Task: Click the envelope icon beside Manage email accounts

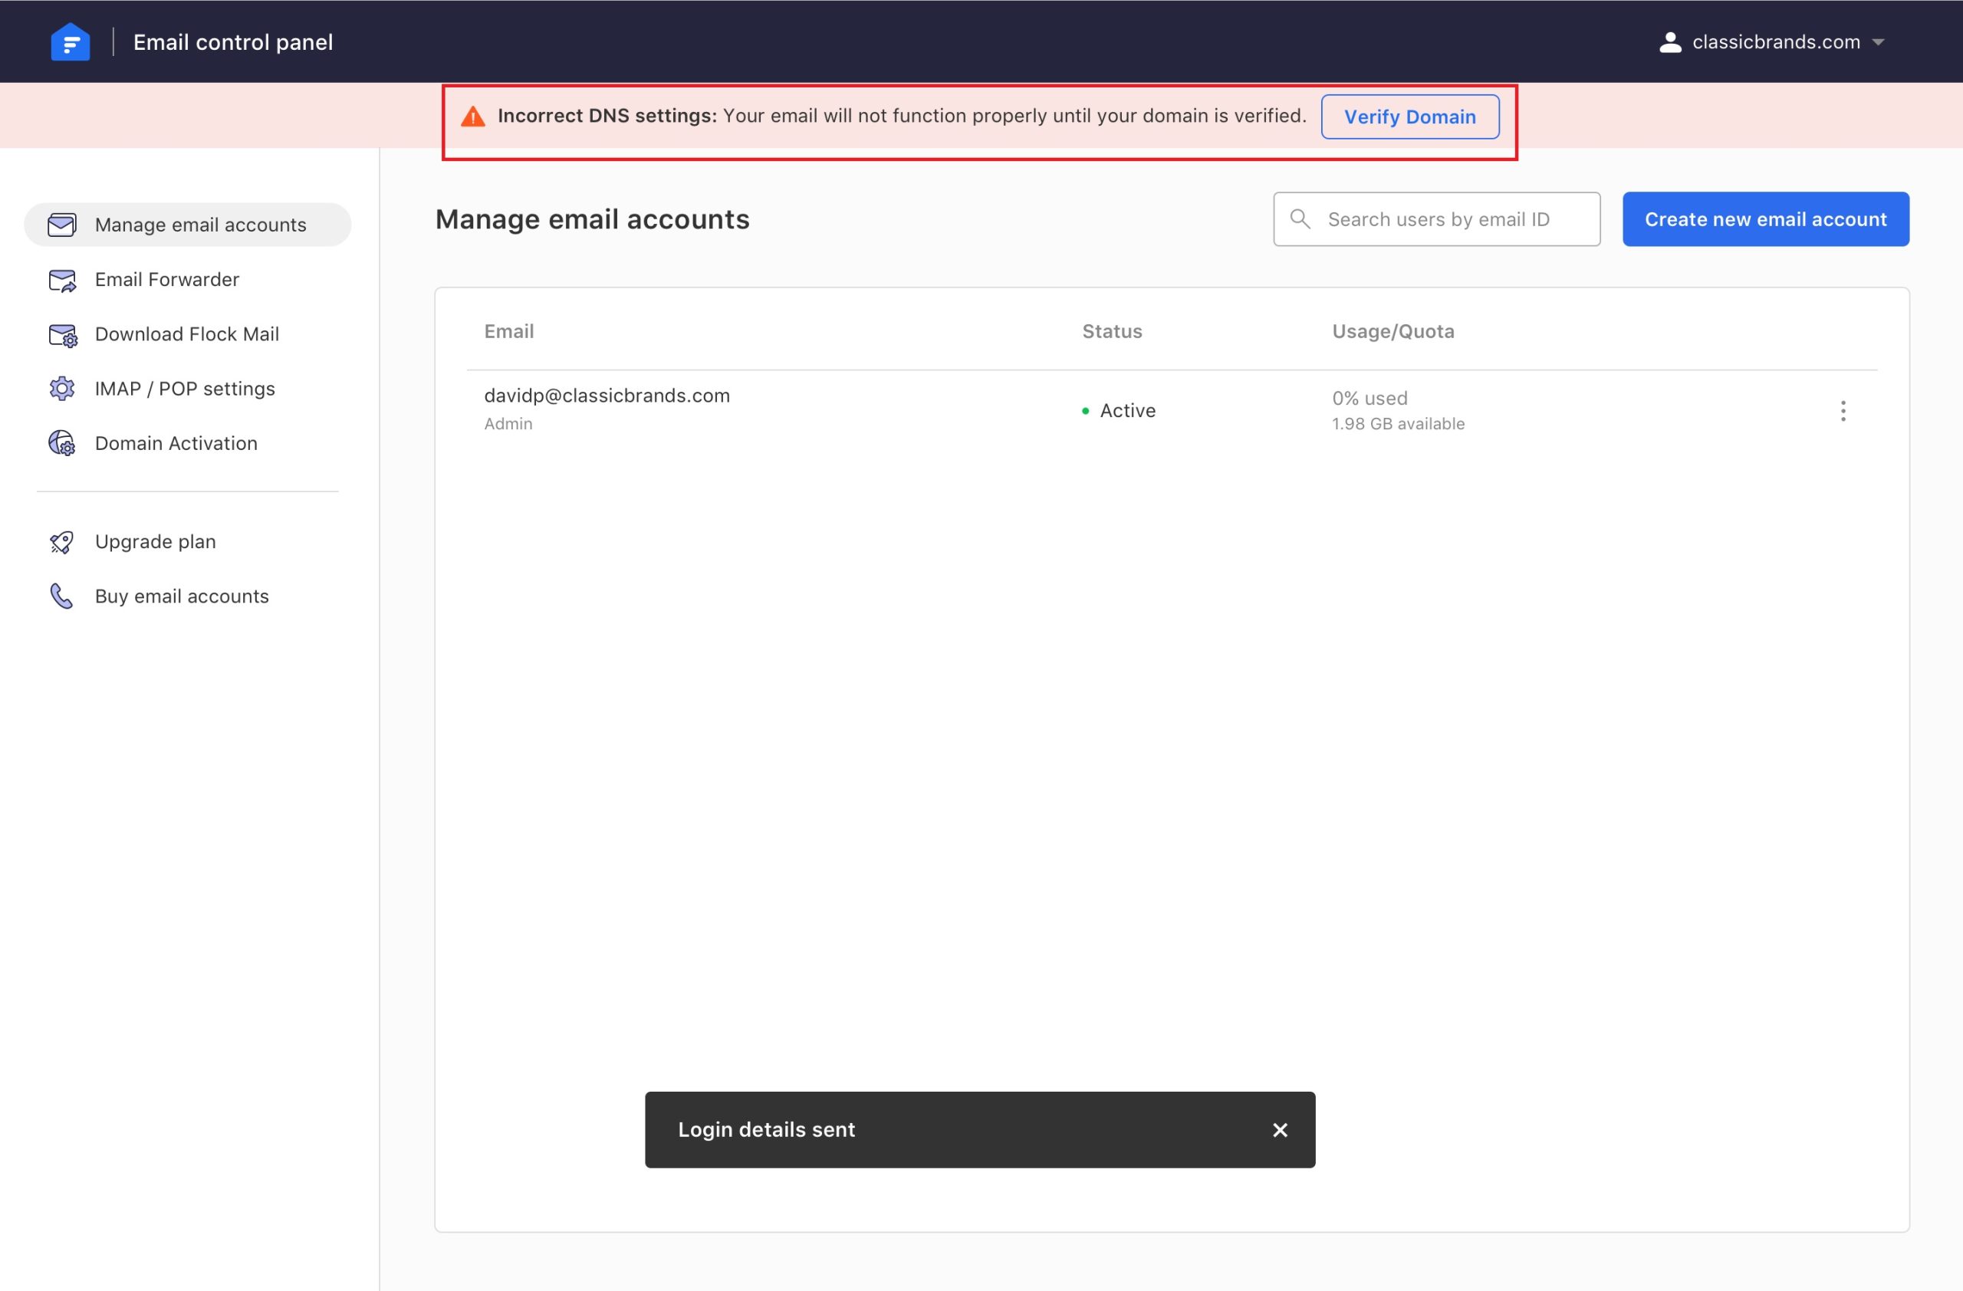Action: point(62,224)
